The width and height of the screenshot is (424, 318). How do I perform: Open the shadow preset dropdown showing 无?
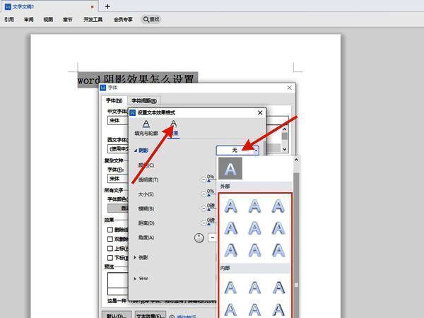pyautogui.click(x=238, y=150)
